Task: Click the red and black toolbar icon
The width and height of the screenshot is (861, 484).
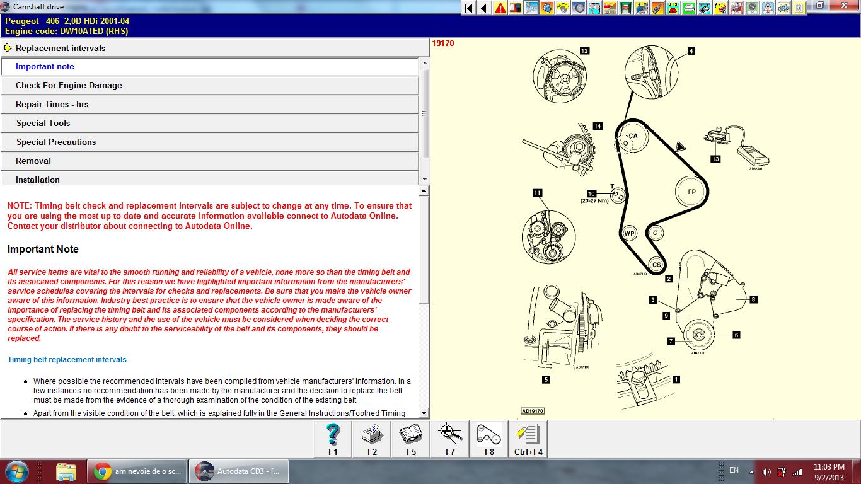Action: click(515, 8)
